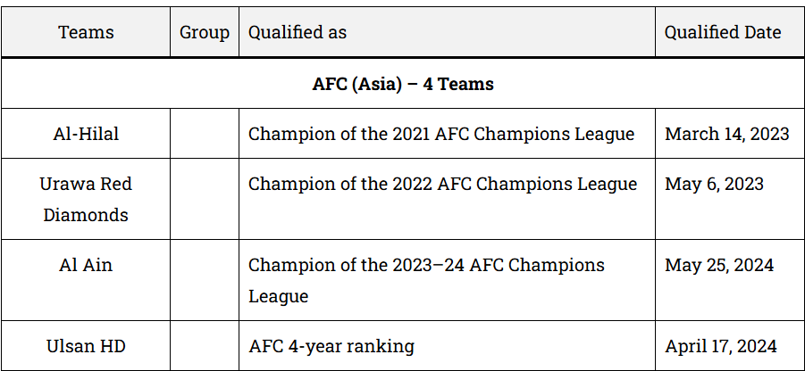Image resolution: width=805 pixels, height=371 pixels.
Task: Select the Al-Hilal team cell
Action: 86,134
